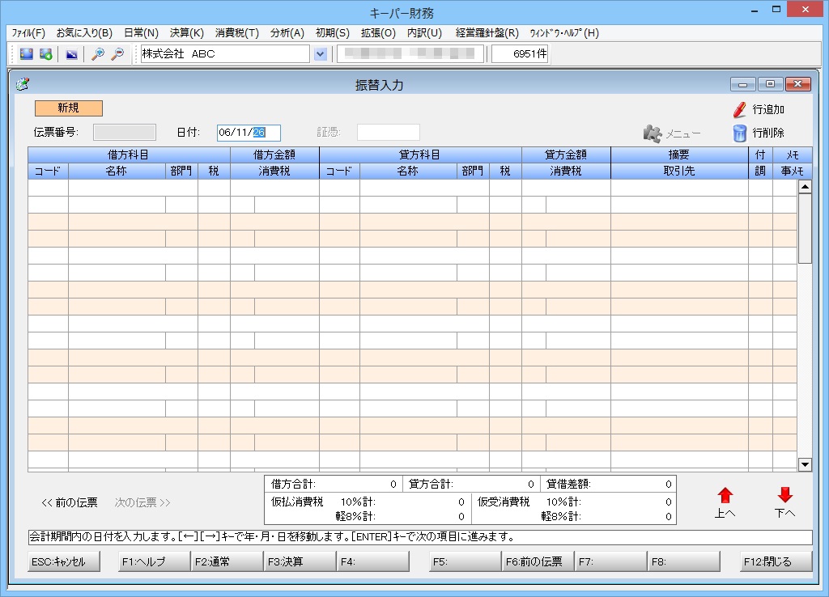The image size is (829, 597).
Task: Click the 借方合計 total value
Action: (393, 484)
